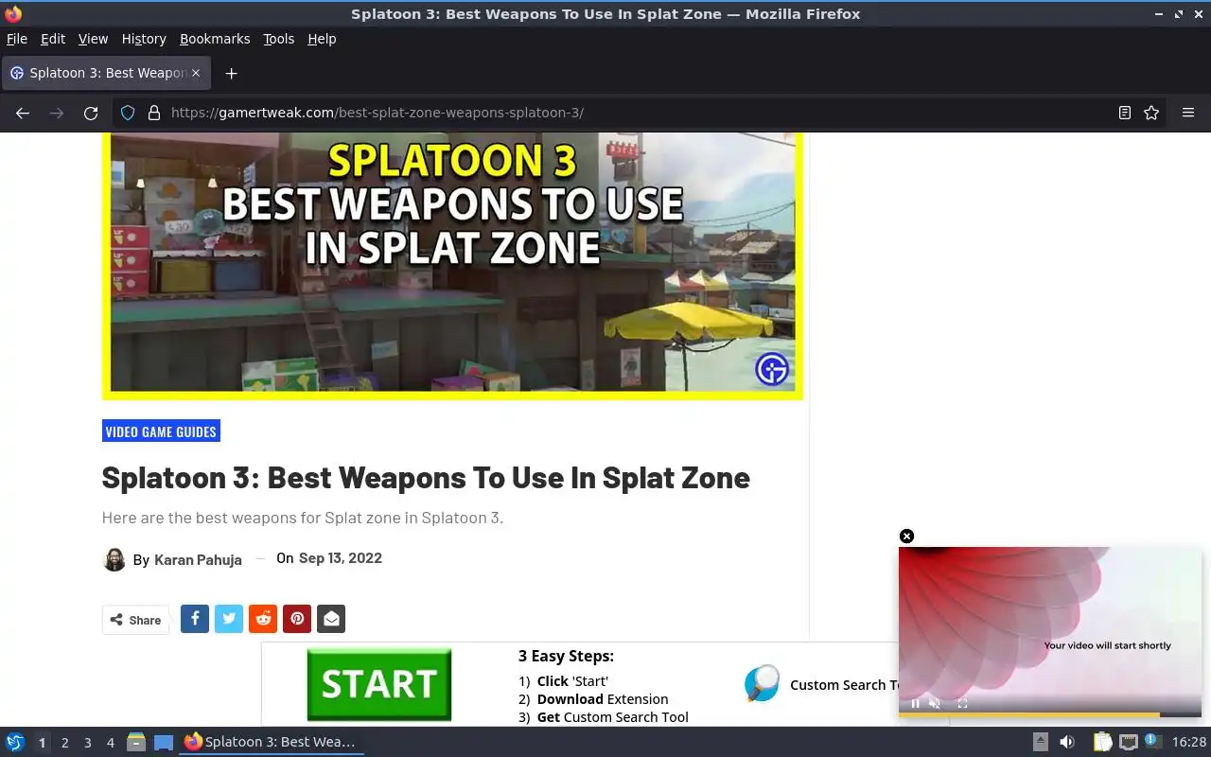This screenshot has width=1211, height=757.
Task: Open the file manager from taskbar
Action: point(136,742)
